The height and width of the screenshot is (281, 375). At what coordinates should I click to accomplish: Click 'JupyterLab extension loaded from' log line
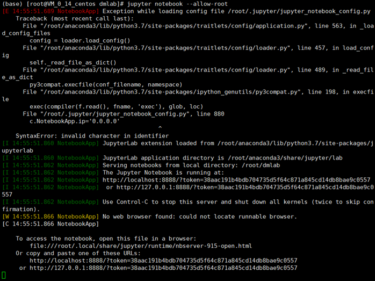pos(187,147)
